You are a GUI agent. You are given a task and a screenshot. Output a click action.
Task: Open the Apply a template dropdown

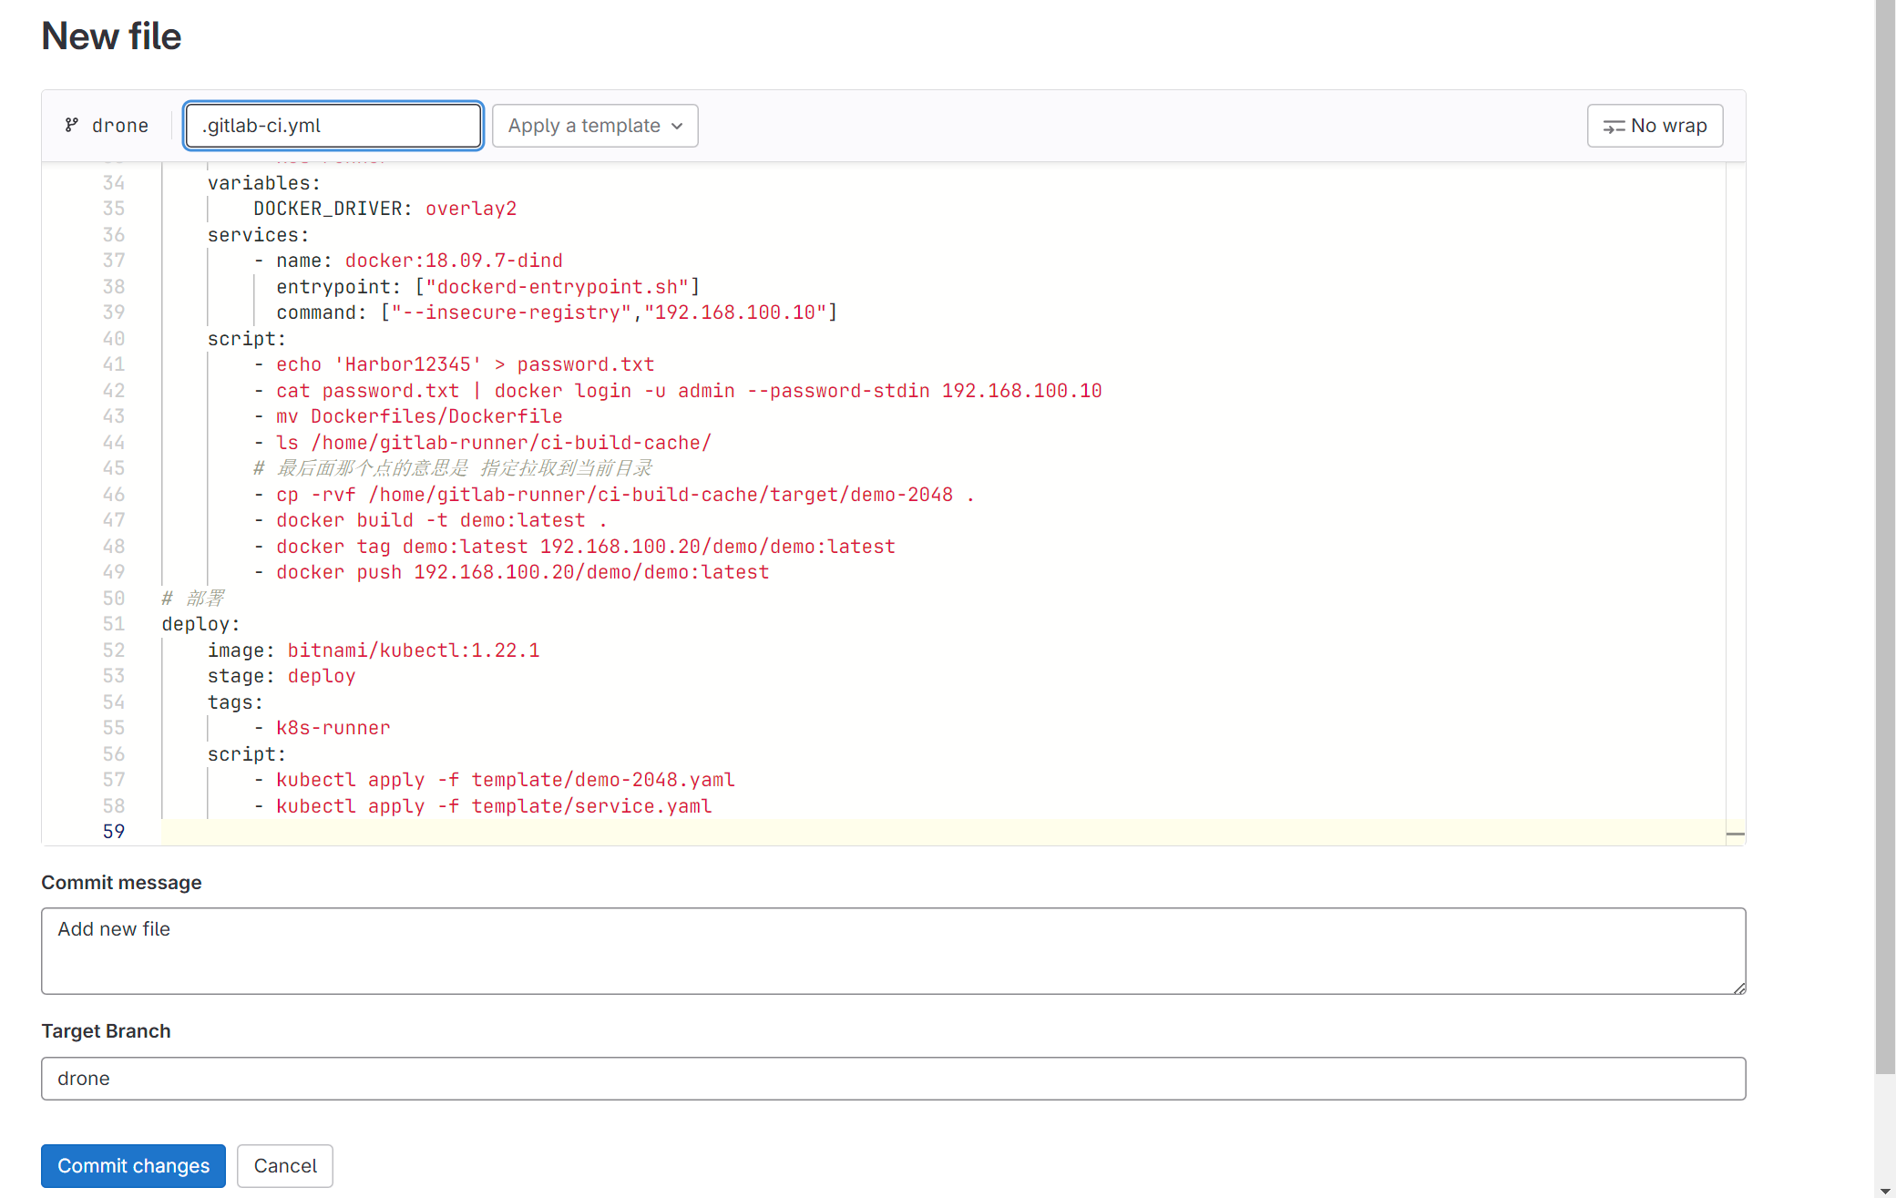coord(595,126)
